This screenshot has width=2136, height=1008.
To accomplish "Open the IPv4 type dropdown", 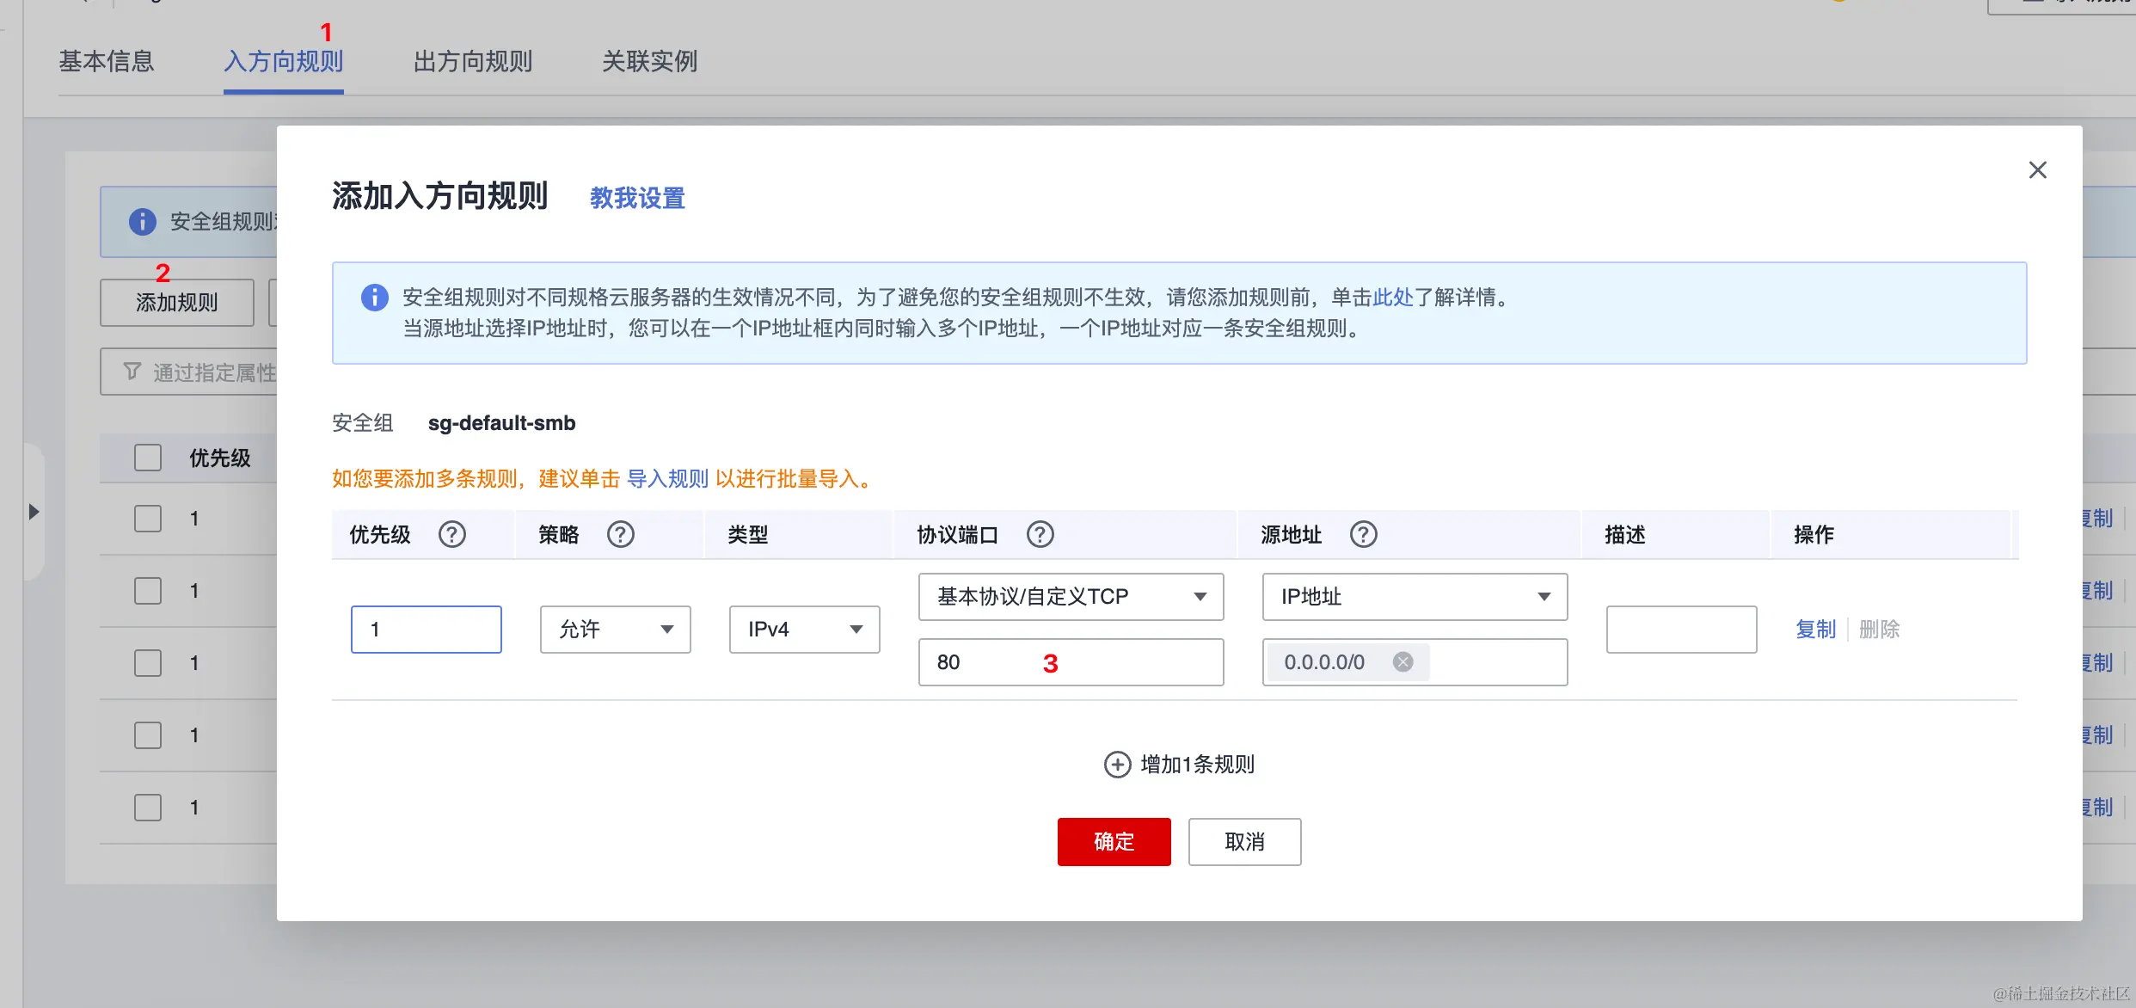I will [804, 630].
